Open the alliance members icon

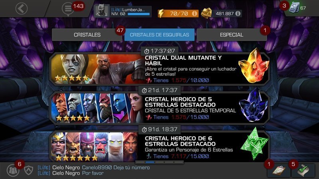tap(13, 170)
